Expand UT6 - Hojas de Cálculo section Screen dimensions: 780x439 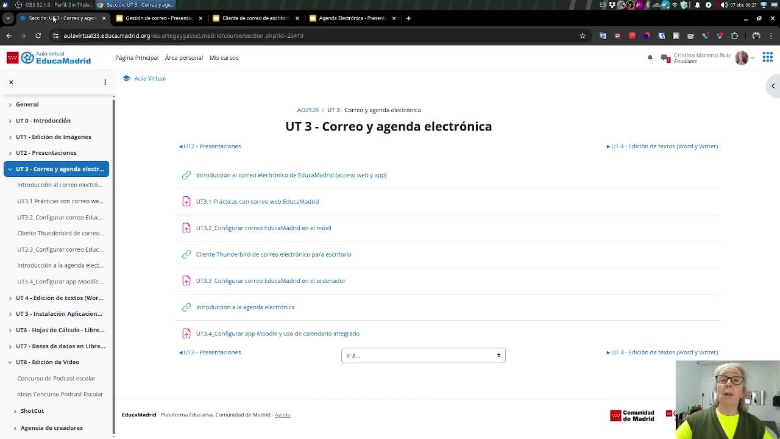click(x=10, y=330)
